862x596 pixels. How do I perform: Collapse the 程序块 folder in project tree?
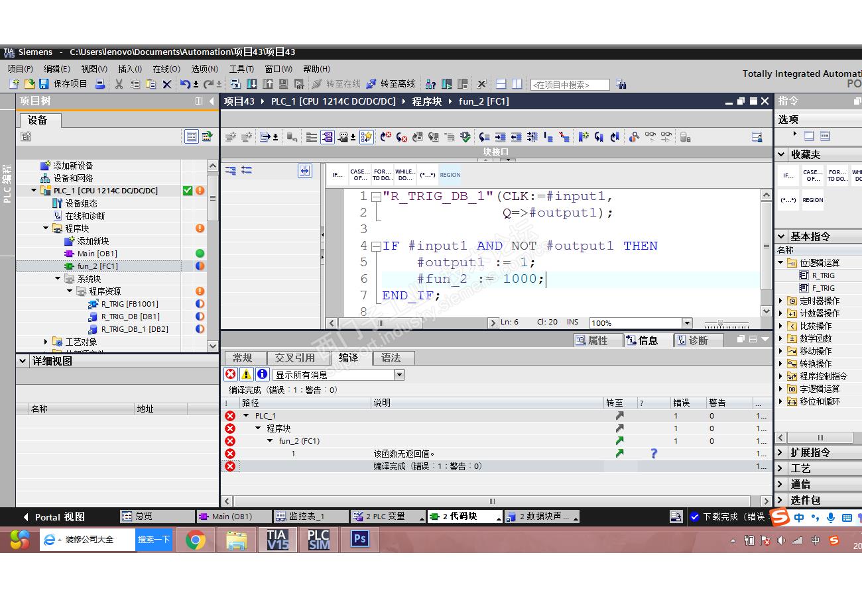click(46, 228)
